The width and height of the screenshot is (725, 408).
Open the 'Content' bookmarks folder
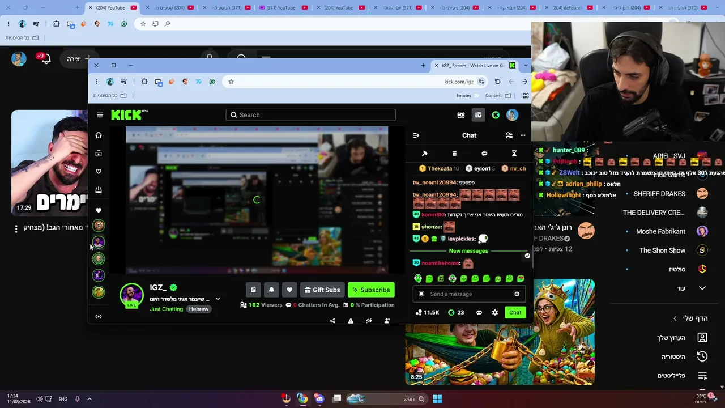498,96
